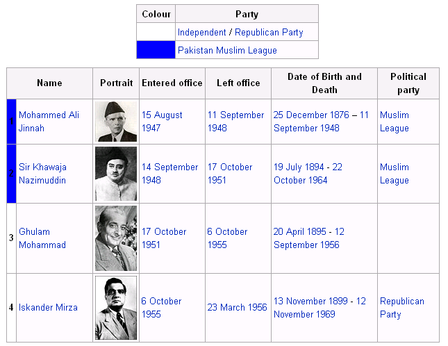Open Iskander Mirza's portrait thumbnail
The width and height of the screenshot is (448, 346).
click(x=116, y=308)
